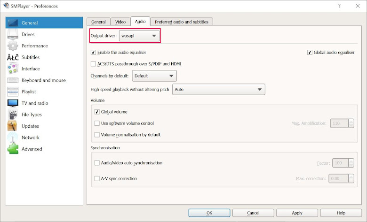This screenshot has height=222, width=367.
Task: Open Keyboard and mouse keyboard icon
Action: pyautogui.click(x=13, y=80)
